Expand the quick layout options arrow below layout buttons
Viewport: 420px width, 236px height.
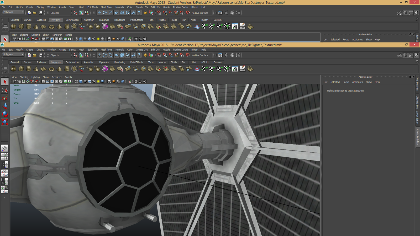coord(5,197)
